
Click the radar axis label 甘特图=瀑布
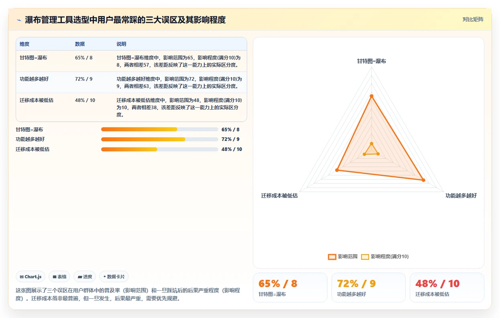[x=372, y=61]
